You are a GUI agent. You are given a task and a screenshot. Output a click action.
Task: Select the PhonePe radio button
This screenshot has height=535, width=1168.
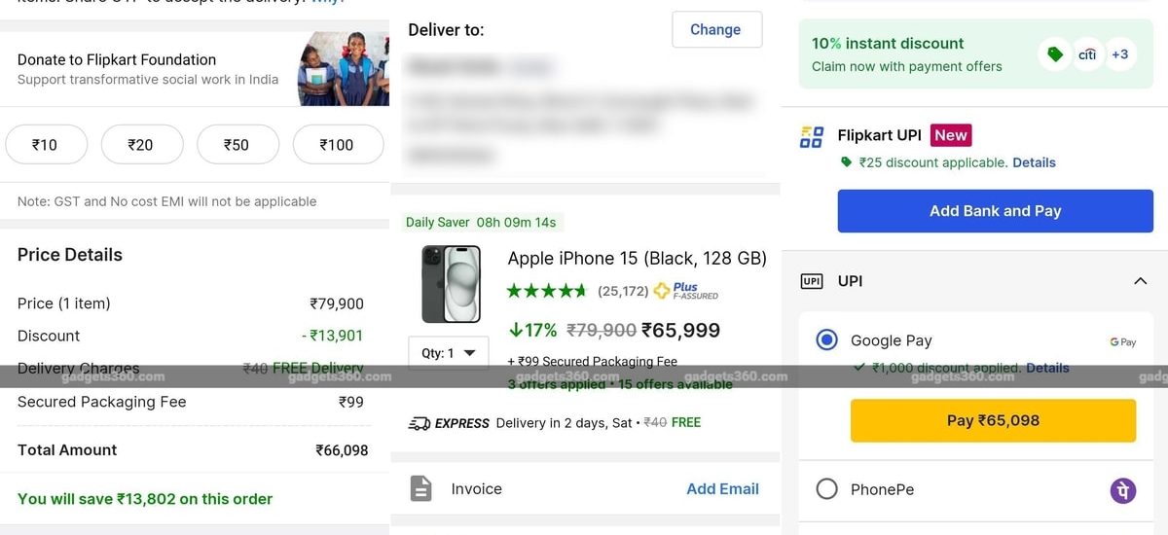click(826, 489)
